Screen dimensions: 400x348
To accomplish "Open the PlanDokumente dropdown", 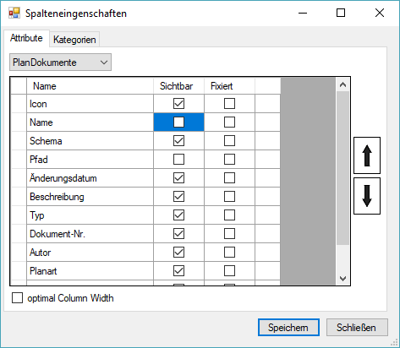I will point(60,63).
